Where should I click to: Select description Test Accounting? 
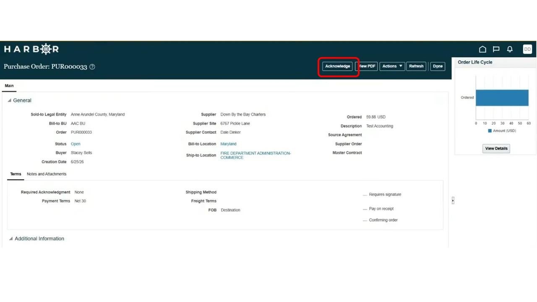[380, 126]
